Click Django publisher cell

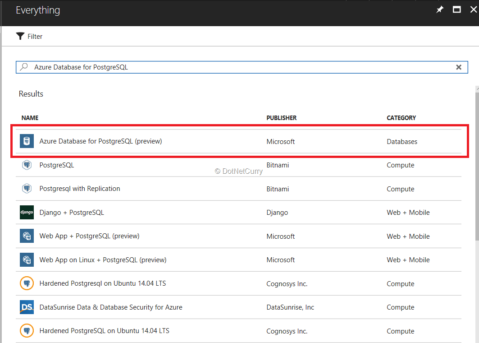tap(277, 213)
